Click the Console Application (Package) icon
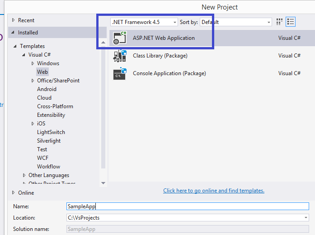The image size is (315, 235). coord(120,73)
